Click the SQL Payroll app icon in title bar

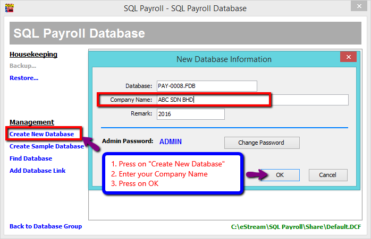click(x=9, y=8)
